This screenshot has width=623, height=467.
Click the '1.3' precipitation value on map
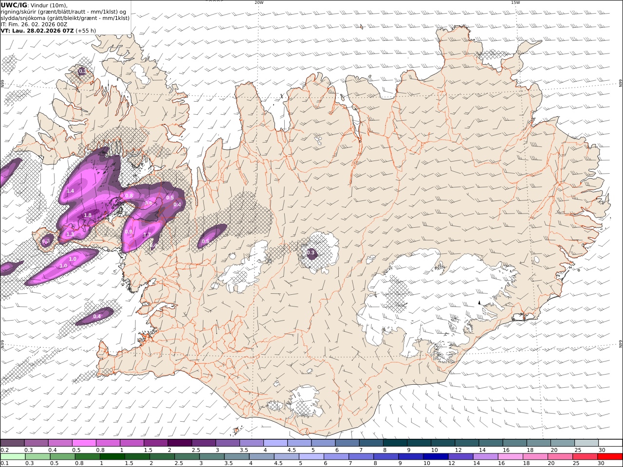70,234
